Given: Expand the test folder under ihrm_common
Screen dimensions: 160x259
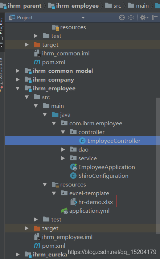Looking at the screenshot, I should point(36,36).
